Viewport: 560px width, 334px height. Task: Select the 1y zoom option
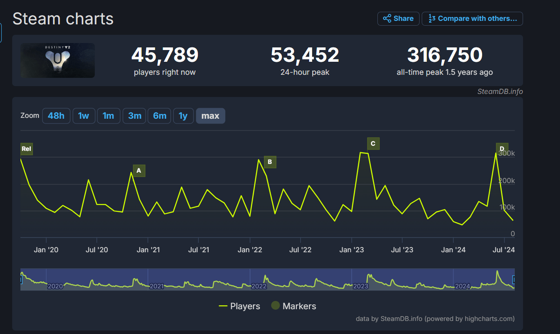click(183, 116)
